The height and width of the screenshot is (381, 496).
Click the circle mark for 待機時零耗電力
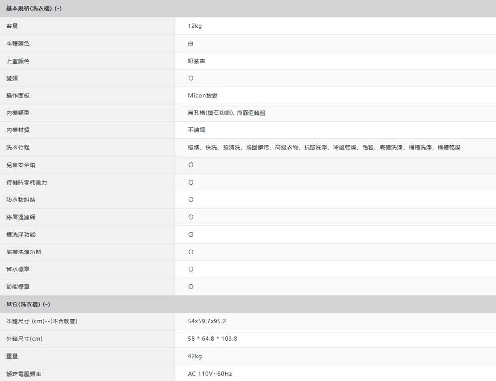click(191, 183)
